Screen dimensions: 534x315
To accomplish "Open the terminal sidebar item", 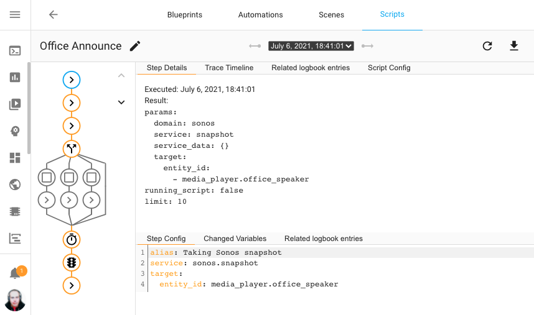I will point(15,51).
